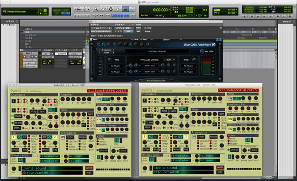Screen dimensions: 297x181
Task: Choose LFO 2 triangle waveform in PARALLEL 1:1 Synth1
Action: (50, 137)
